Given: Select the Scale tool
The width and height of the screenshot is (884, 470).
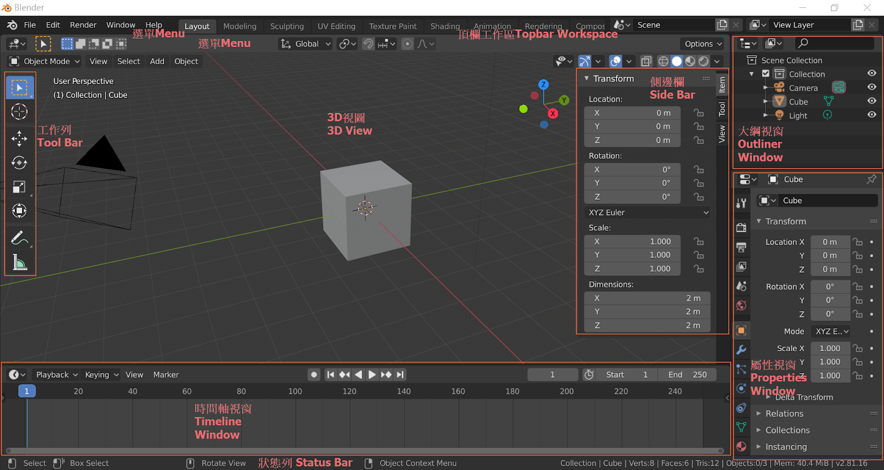Looking at the screenshot, I should 19,187.
